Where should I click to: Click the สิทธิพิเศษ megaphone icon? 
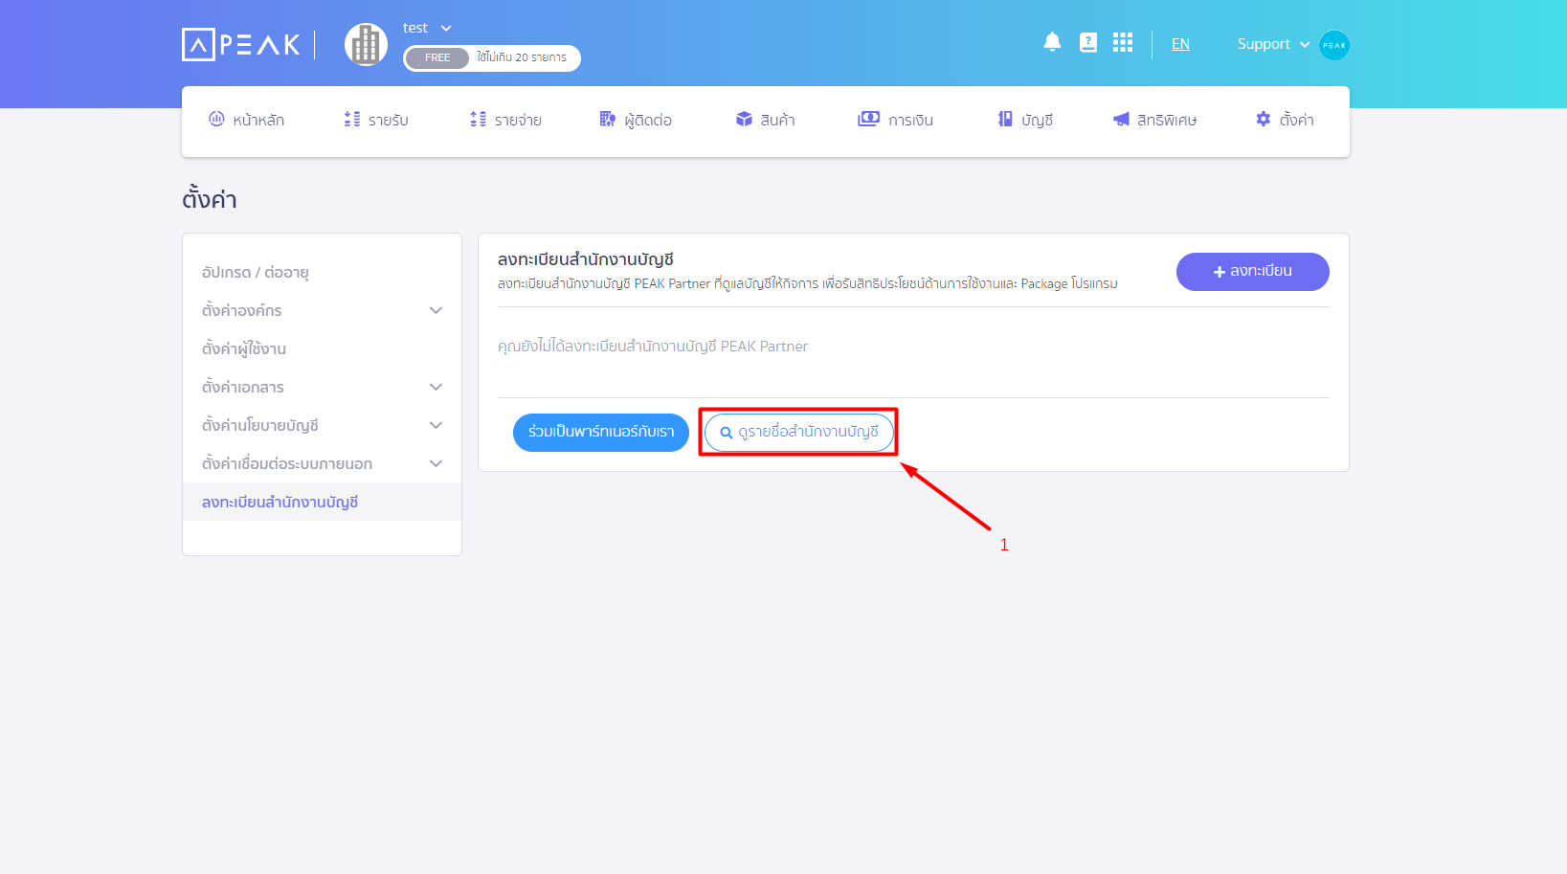click(x=1121, y=119)
